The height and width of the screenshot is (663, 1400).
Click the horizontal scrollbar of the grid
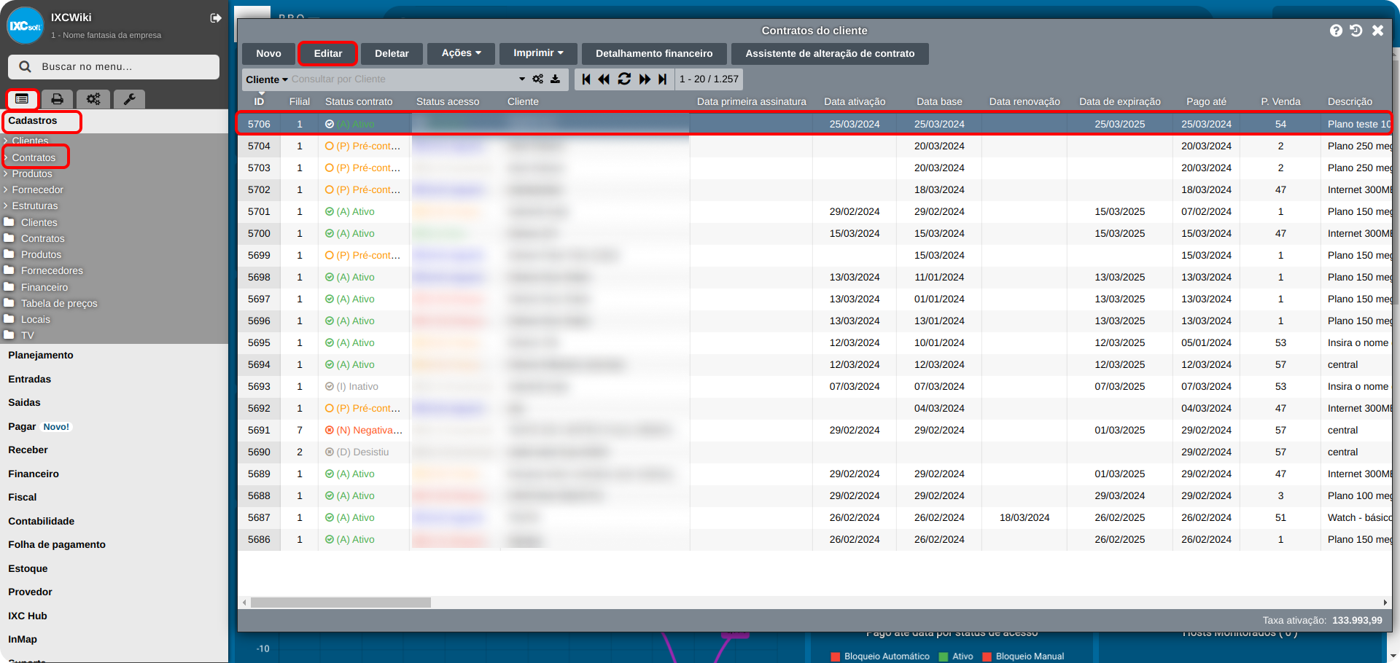tap(341, 603)
